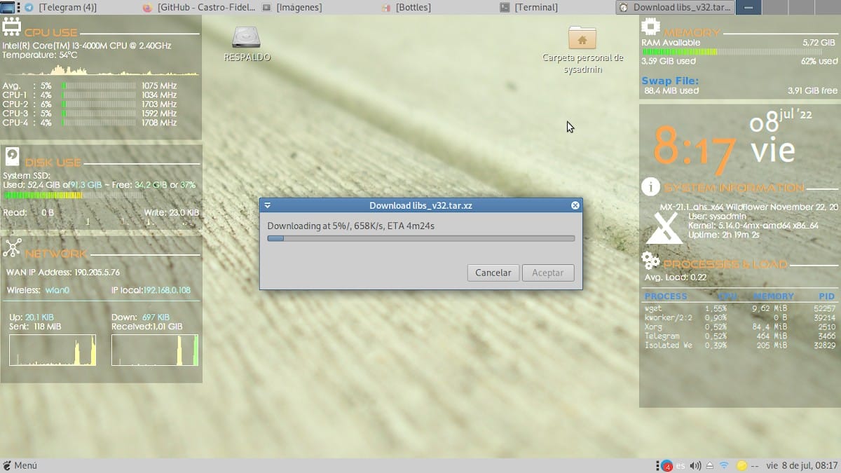Click the yellow weather icon in the tray

pos(742,466)
